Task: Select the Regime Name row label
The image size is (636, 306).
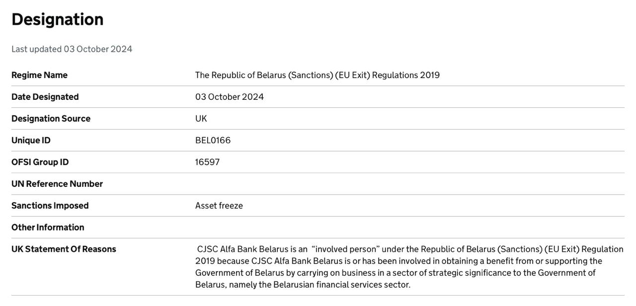Action: click(x=40, y=75)
